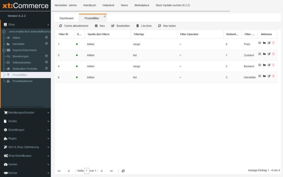Toggle status dot of filter ID 5
Viewport: 283px width, 177px height.
[77, 55]
